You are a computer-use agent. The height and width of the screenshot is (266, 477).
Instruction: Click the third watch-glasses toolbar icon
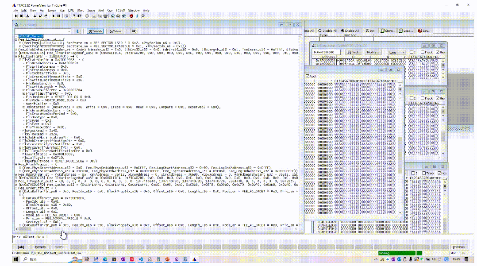[x=124, y=16]
